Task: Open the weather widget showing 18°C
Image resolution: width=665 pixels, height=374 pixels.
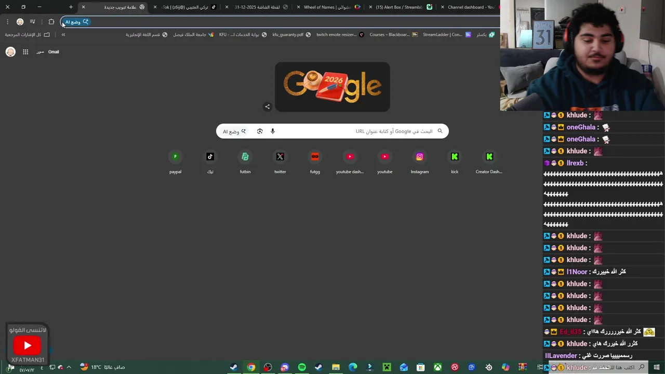Action: tap(102, 367)
